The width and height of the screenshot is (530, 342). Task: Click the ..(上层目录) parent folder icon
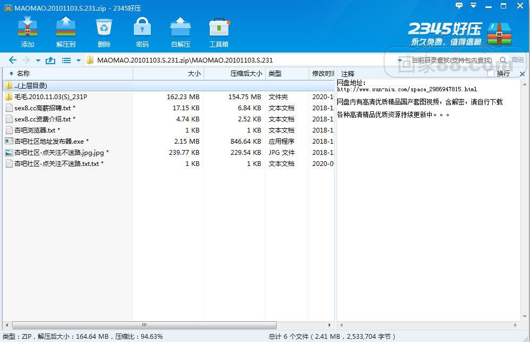pyautogui.click(x=9, y=85)
